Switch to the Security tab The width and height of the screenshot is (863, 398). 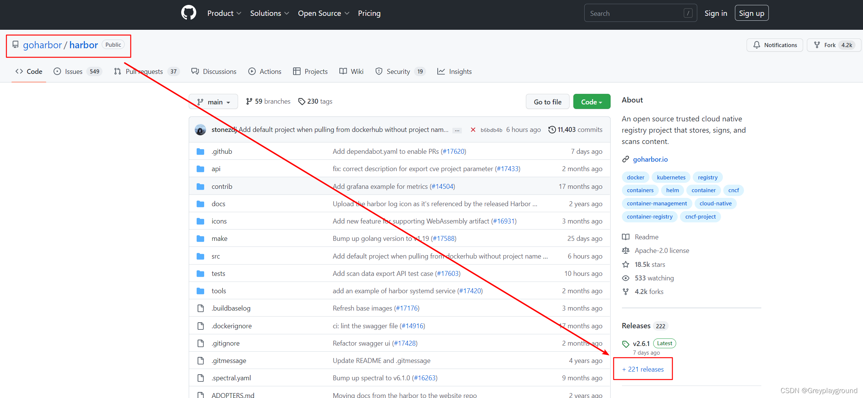tap(400, 72)
